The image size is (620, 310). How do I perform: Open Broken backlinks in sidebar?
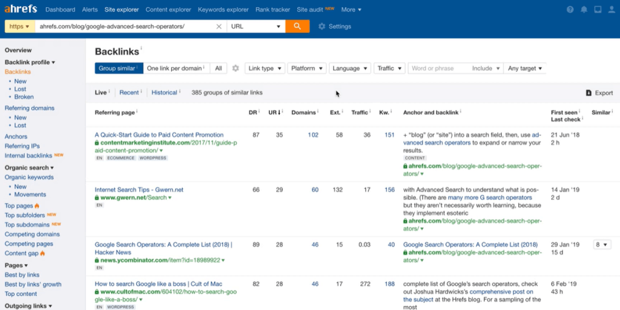pyautogui.click(x=24, y=97)
